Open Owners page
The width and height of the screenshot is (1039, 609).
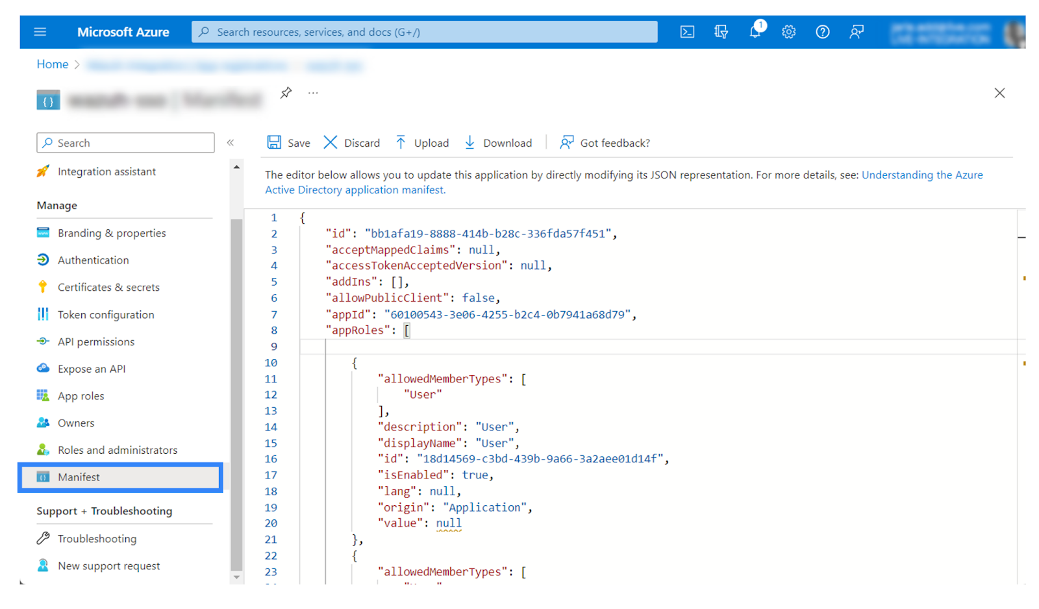[76, 423]
